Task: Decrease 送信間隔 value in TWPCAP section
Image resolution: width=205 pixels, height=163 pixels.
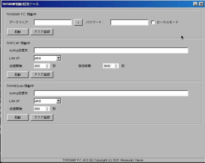Action: (47, 67)
